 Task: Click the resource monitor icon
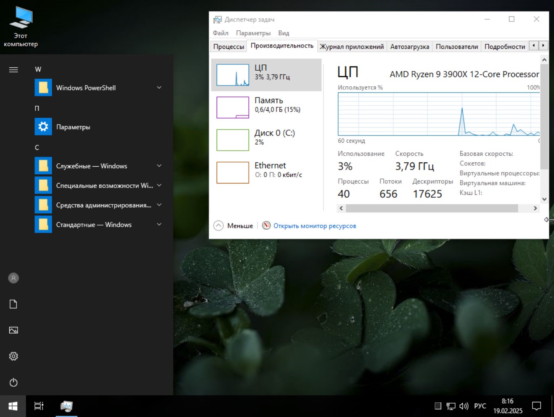[266, 226]
